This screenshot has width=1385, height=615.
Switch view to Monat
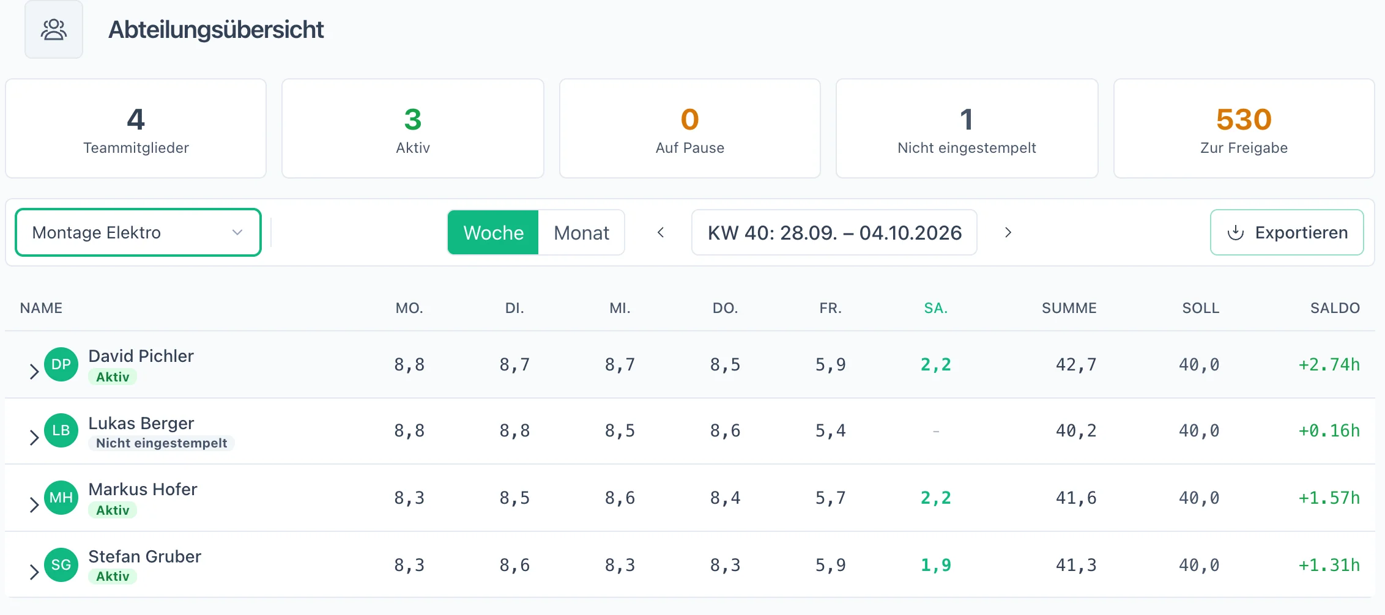point(581,232)
